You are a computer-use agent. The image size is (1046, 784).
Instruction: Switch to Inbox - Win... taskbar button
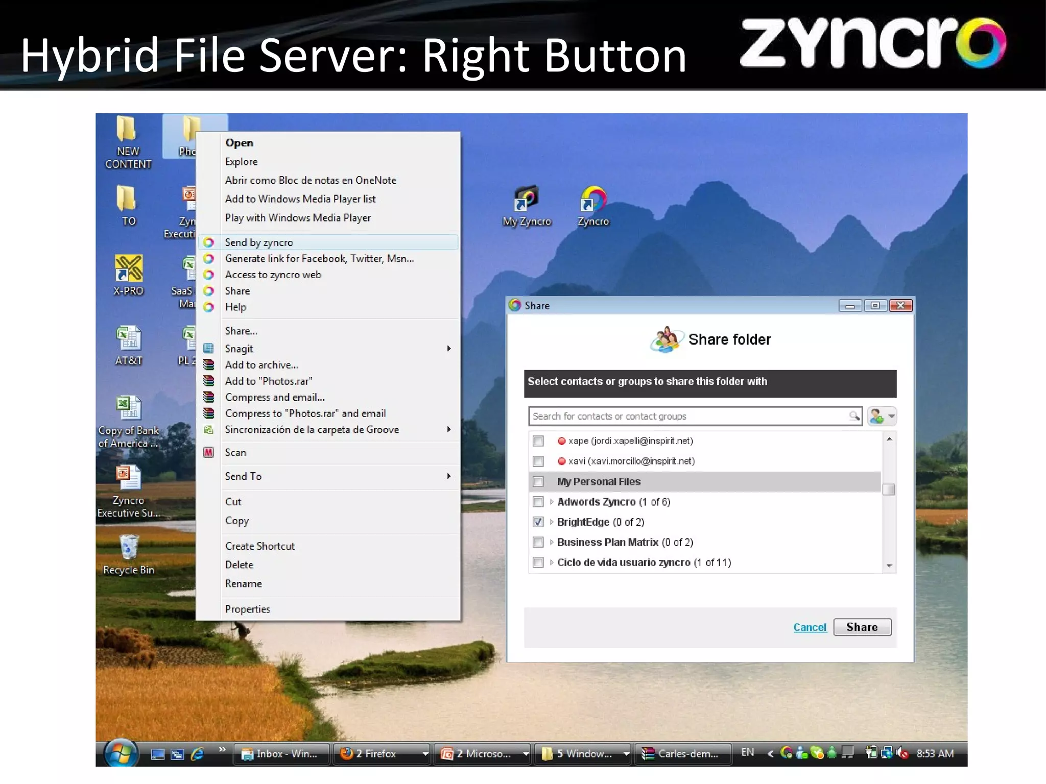pyautogui.click(x=281, y=754)
